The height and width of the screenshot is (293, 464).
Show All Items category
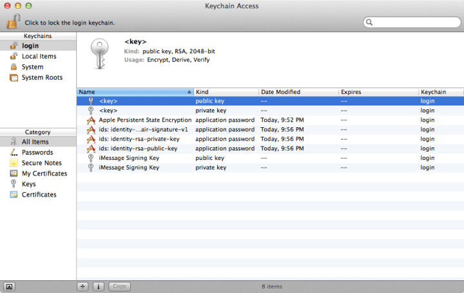tap(38, 142)
